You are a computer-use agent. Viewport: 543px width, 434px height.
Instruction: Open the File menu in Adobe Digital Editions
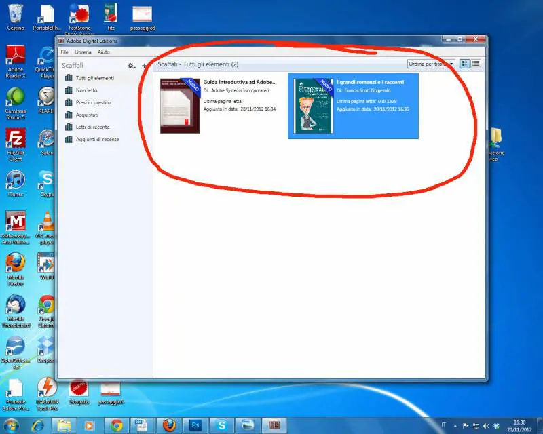(x=64, y=52)
